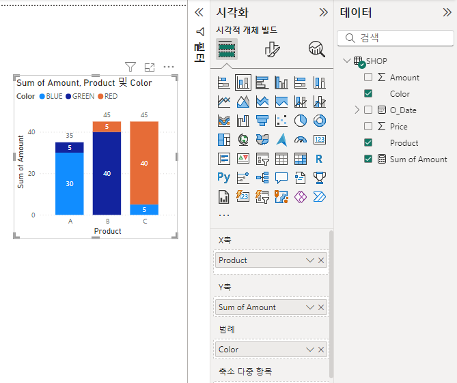Expand the filters pane
Image resolution: width=457 pixels, height=383 pixels.
click(199, 12)
